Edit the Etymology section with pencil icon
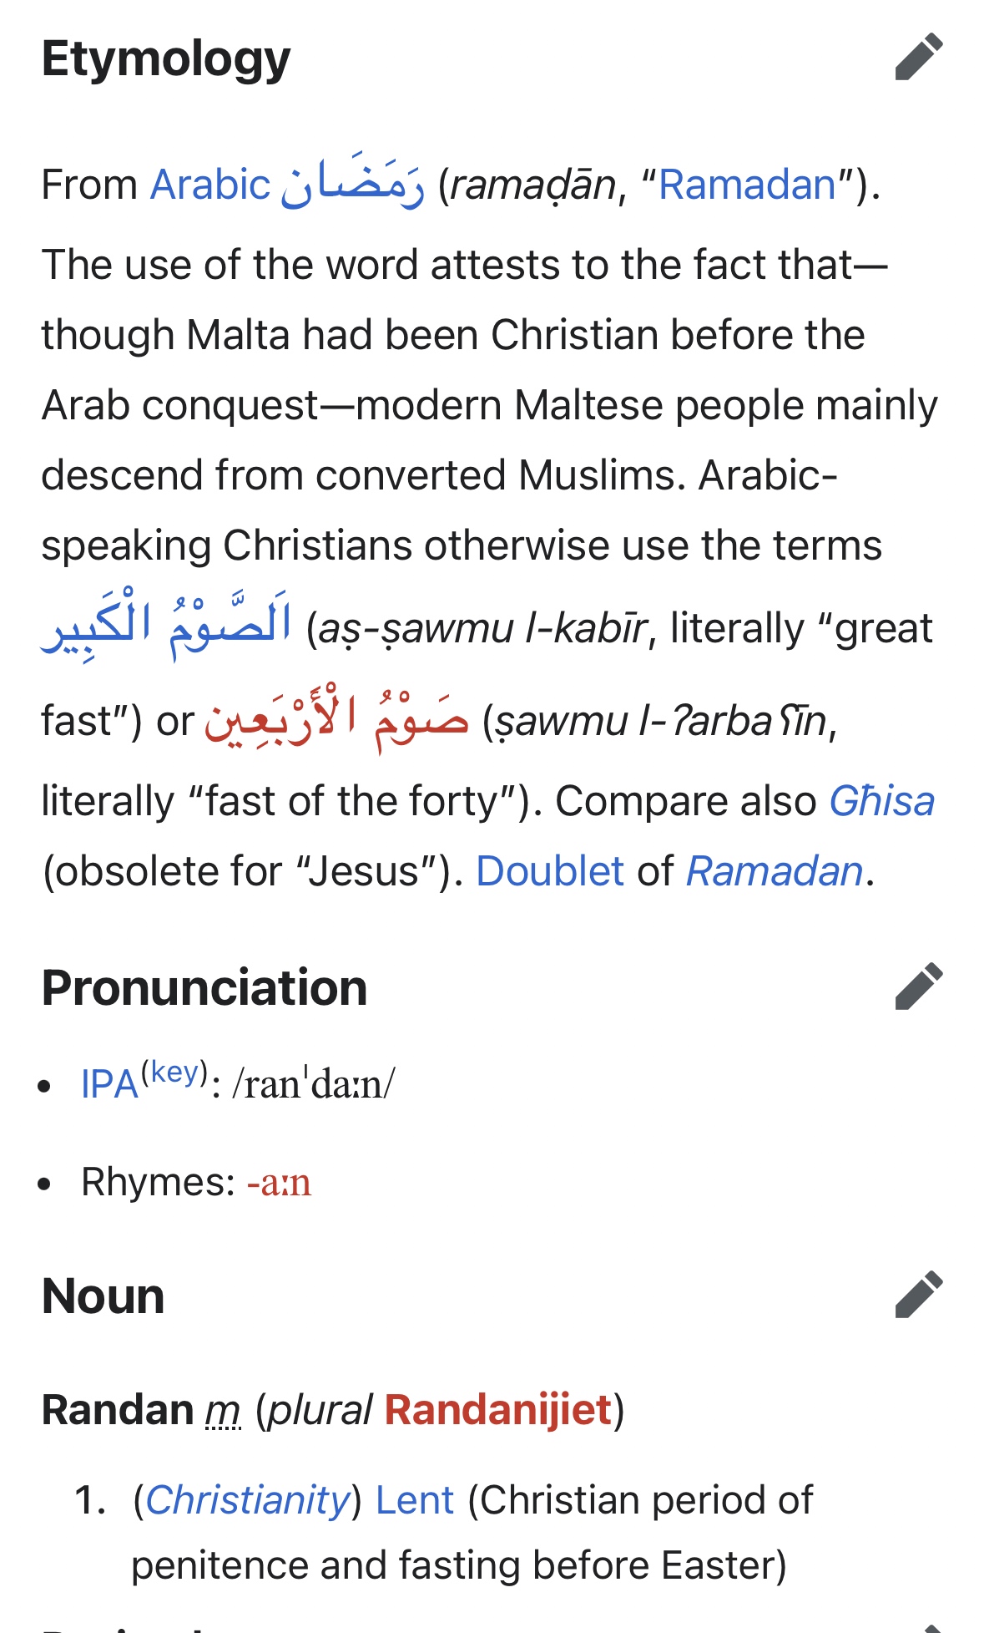This screenshot has height=1633, width=984. (x=918, y=58)
